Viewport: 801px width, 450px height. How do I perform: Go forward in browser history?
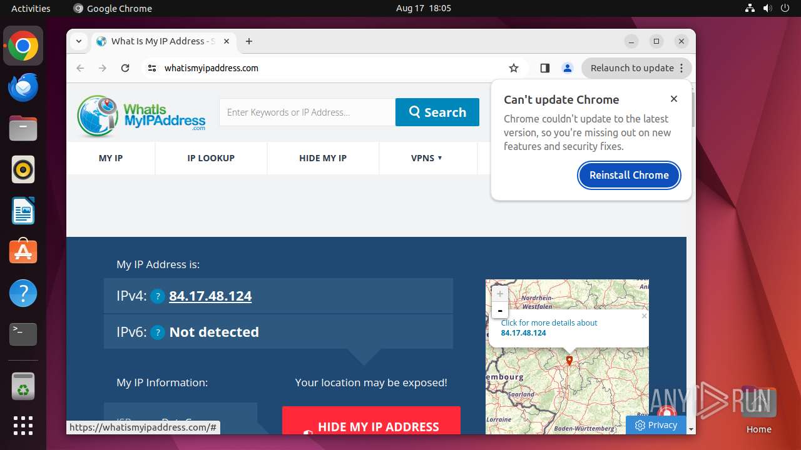tap(103, 68)
